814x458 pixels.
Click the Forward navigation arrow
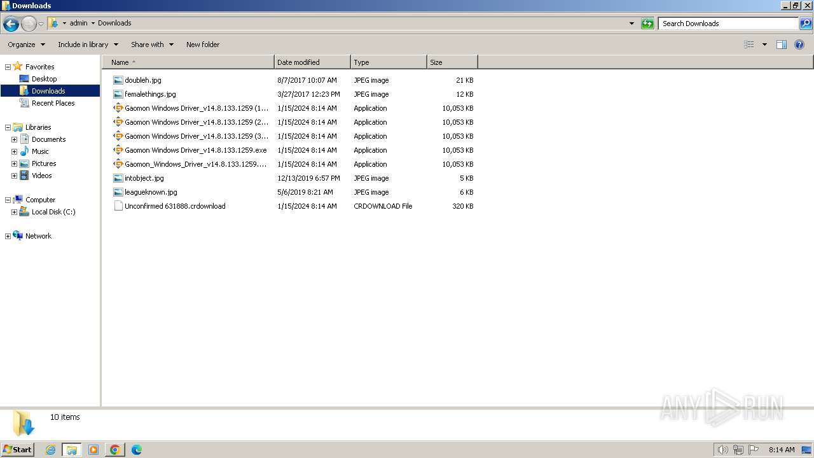[29, 24]
